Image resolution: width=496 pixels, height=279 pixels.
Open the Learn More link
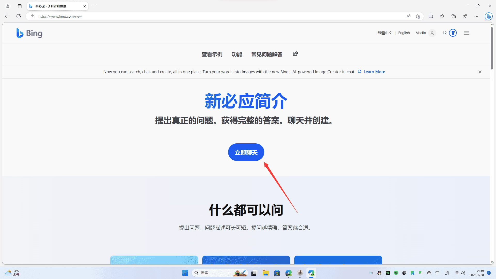click(374, 72)
